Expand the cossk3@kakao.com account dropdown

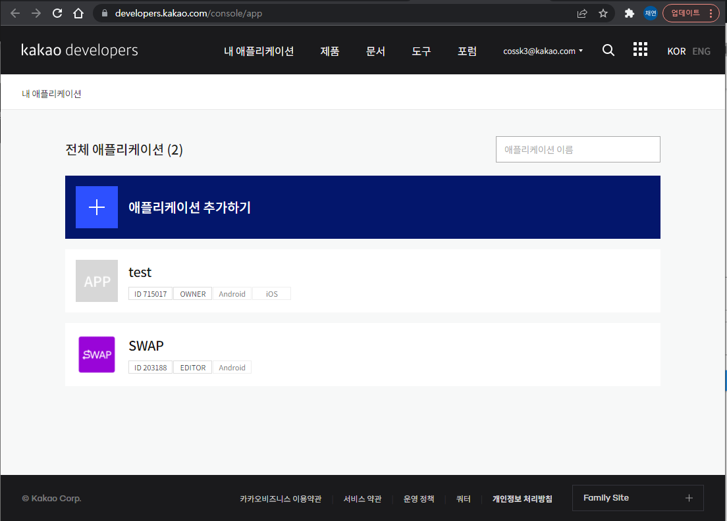pyautogui.click(x=543, y=51)
